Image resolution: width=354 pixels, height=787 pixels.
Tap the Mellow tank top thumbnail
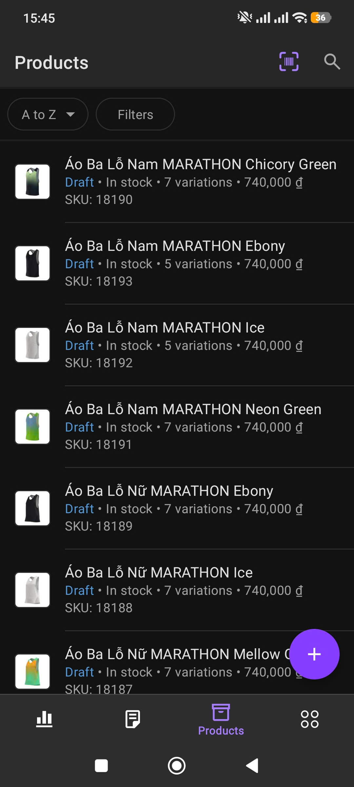pyautogui.click(x=32, y=671)
